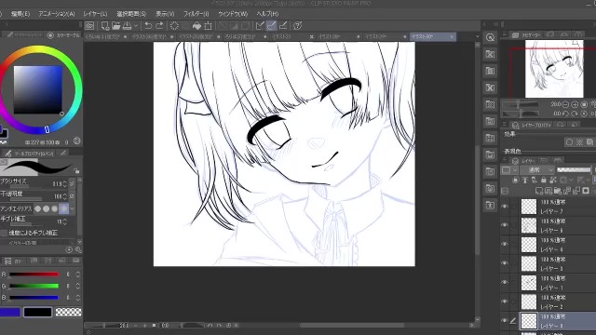Redo the undone stroke

[x=159, y=26]
